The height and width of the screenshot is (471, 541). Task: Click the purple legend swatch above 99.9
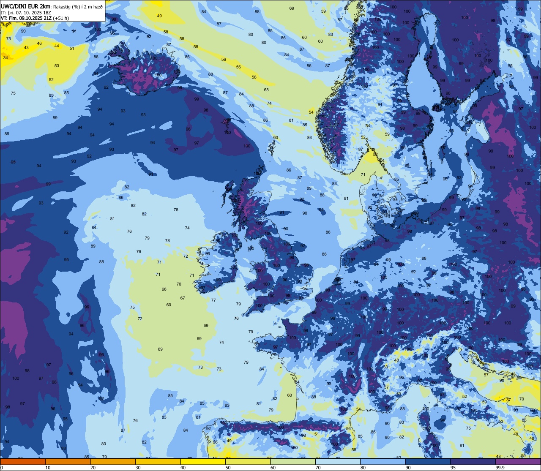pos(518,462)
